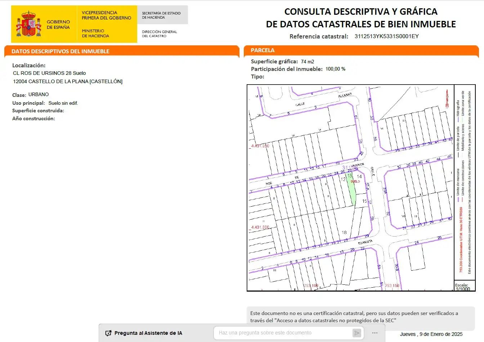Focus the Haz una pregunta input field
This screenshot has height=342, width=484.
pyautogui.click(x=284, y=333)
